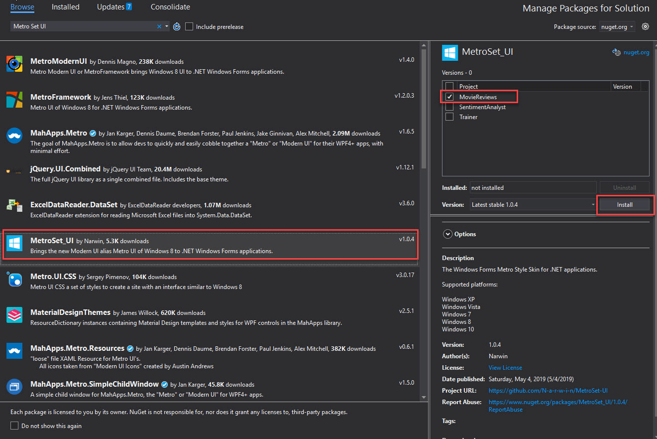Click the verified badge beside MahApps.Metro.Resources

[x=130, y=349]
